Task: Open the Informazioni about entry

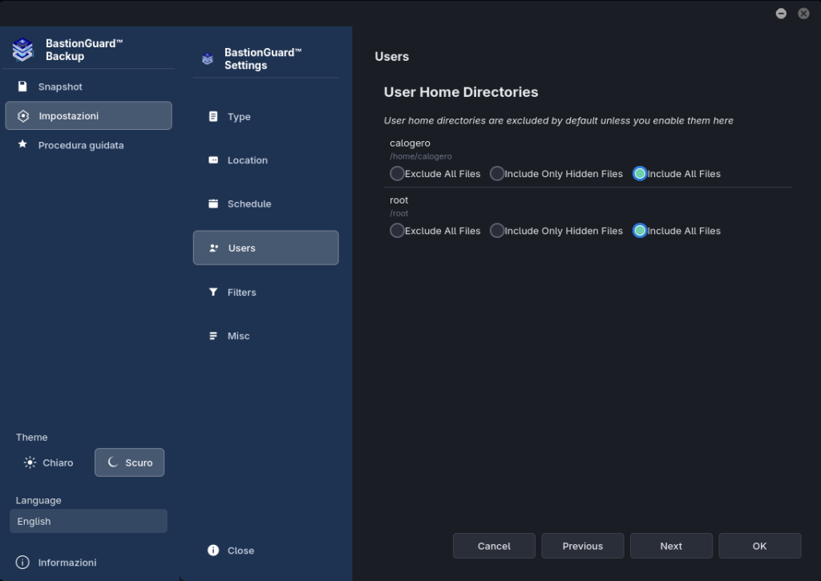Action: 88,562
